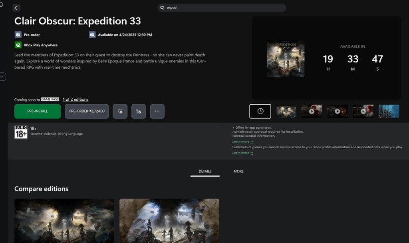
Task: Switch to the DETAILS tab
Action: click(205, 171)
